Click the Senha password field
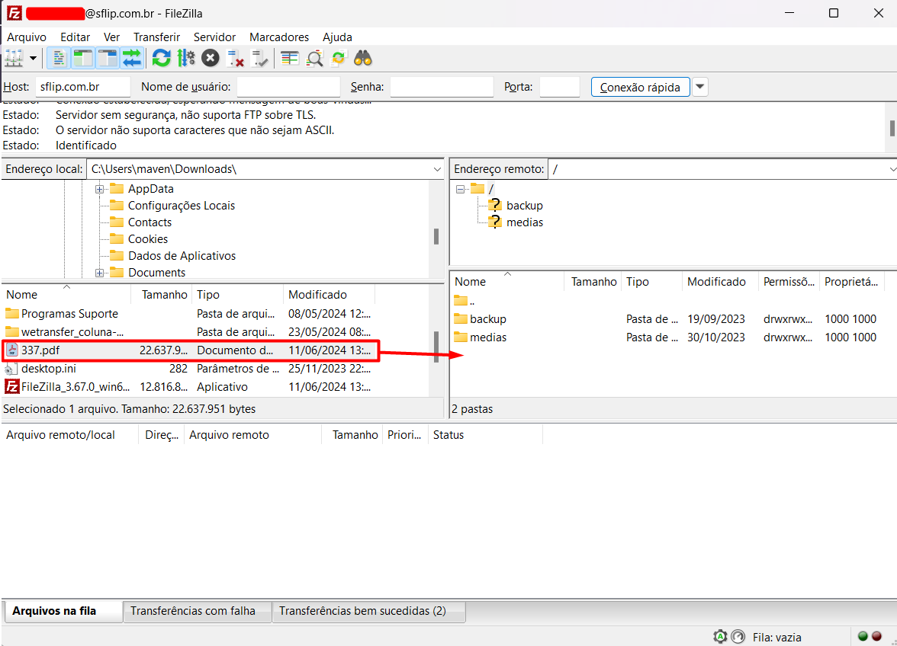This screenshot has width=897, height=646. tap(442, 87)
